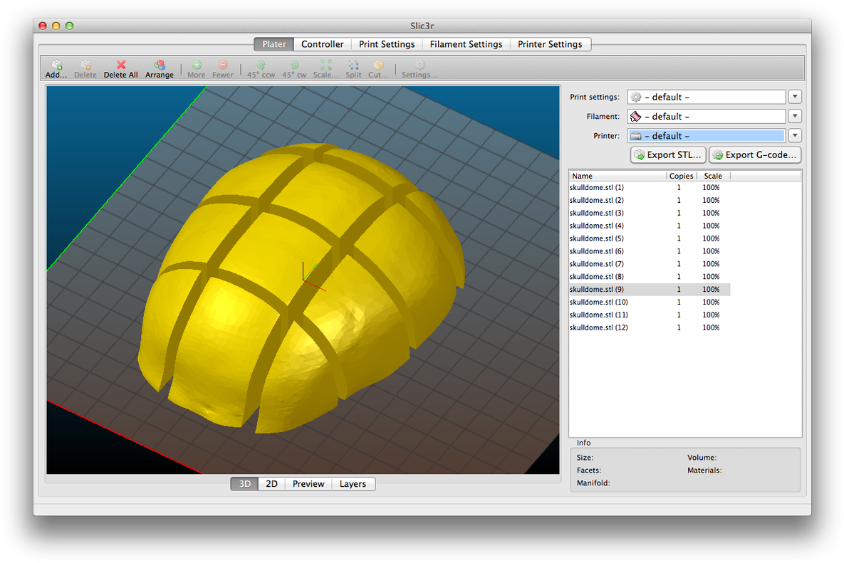Expand the Print settings dropdown arrow

coord(796,97)
